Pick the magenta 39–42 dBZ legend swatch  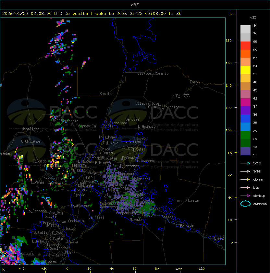(x=245, y=102)
